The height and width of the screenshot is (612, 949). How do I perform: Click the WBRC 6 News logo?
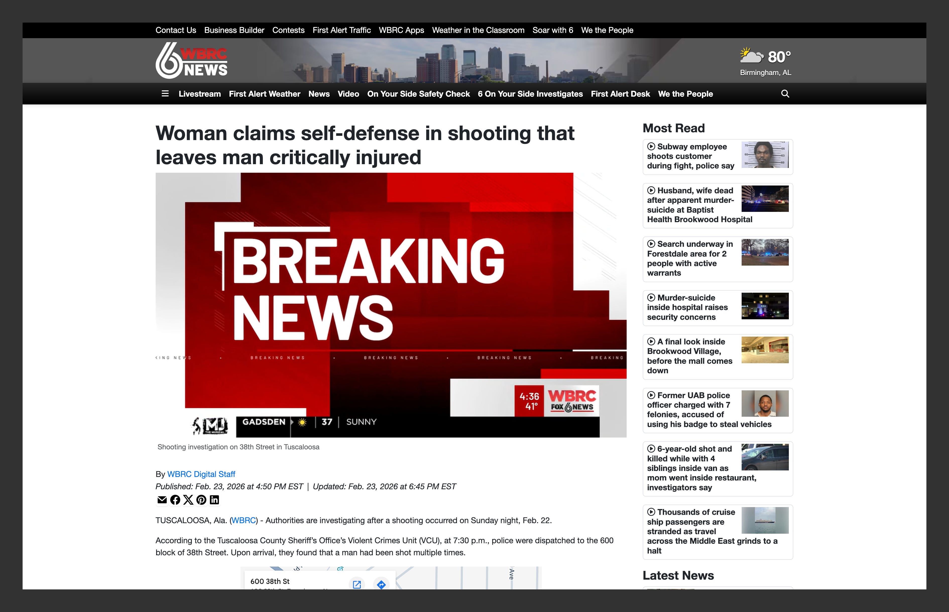pos(192,60)
